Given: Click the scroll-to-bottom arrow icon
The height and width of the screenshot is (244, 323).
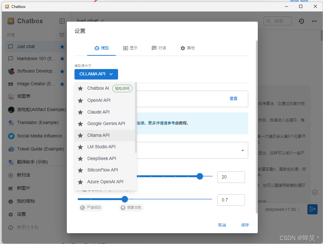Looking at the screenshot, I should coord(315,192).
